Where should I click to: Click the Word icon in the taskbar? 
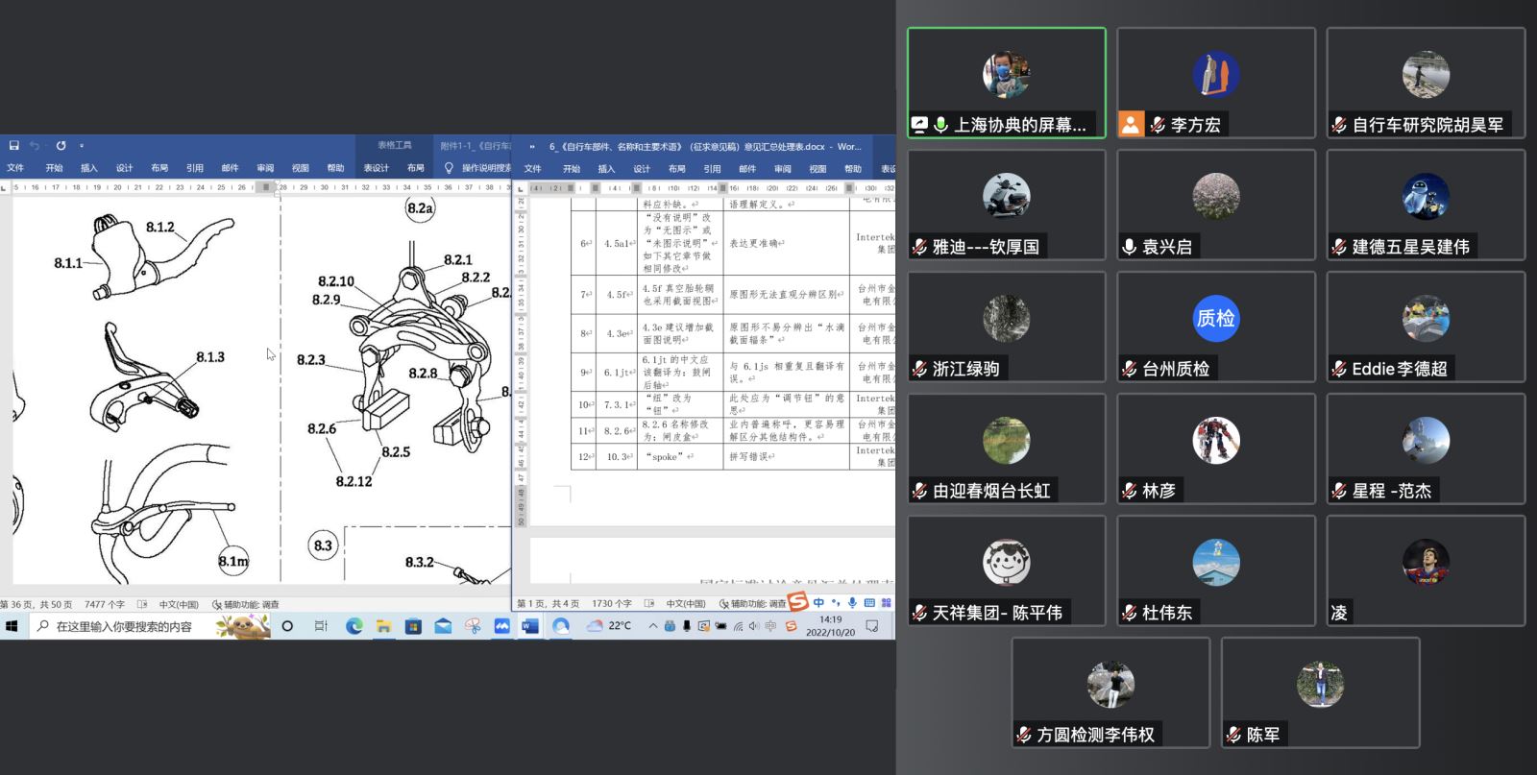pyautogui.click(x=529, y=626)
